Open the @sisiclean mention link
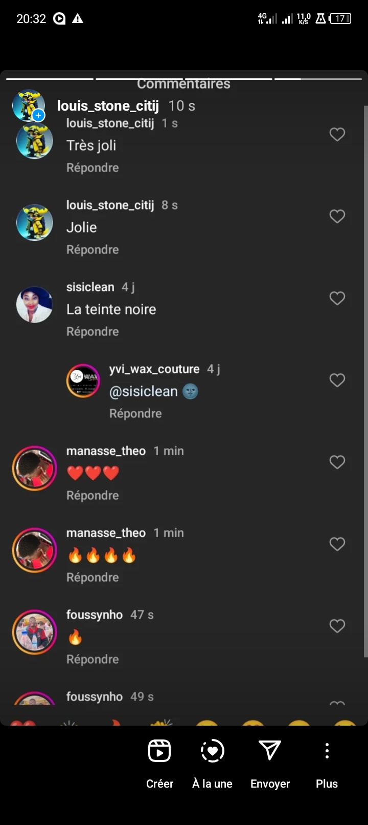The height and width of the screenshot is (825, 368). click(x=144, y=392)
